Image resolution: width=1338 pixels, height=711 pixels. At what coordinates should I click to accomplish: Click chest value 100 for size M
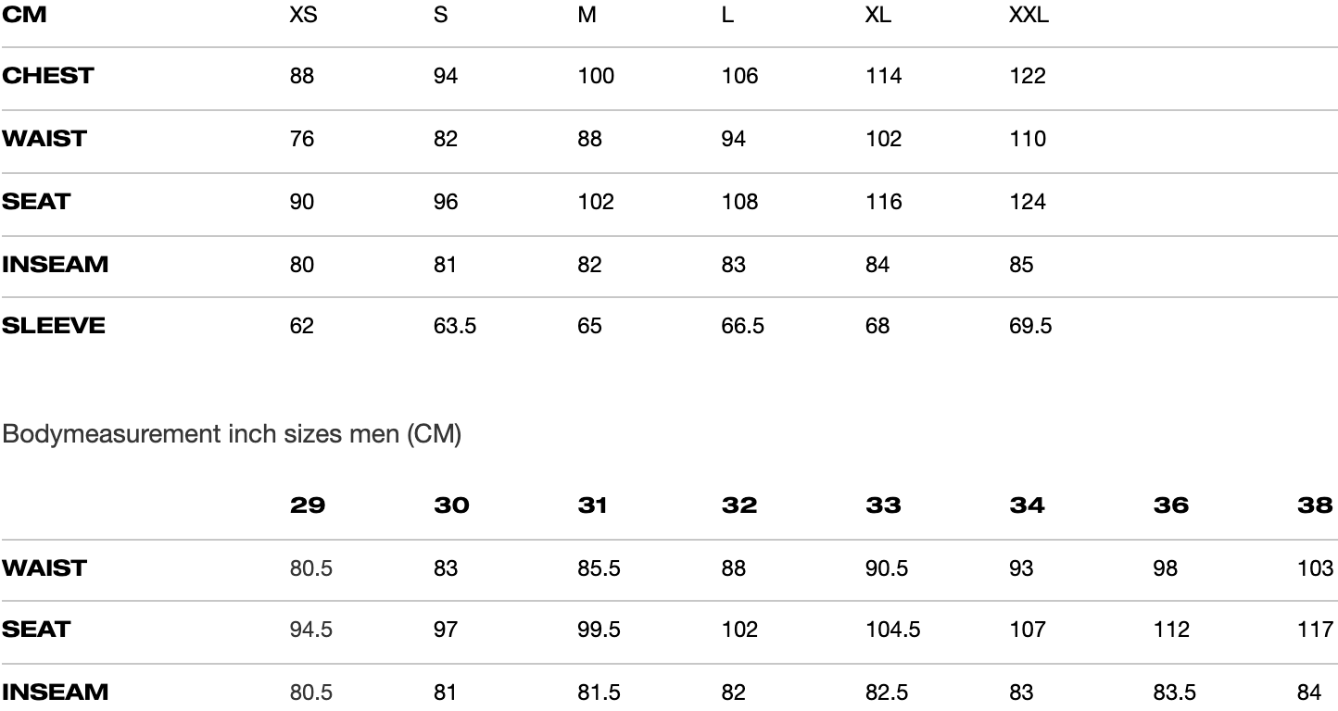click(x=596, y=76)
